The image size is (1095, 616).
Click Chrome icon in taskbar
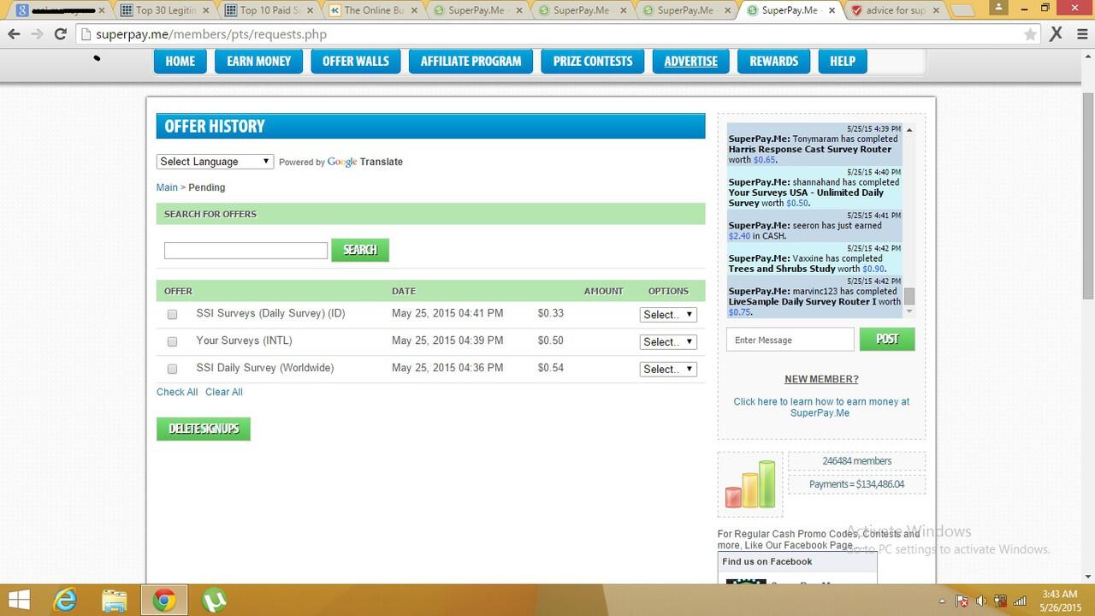click(163, 600)
